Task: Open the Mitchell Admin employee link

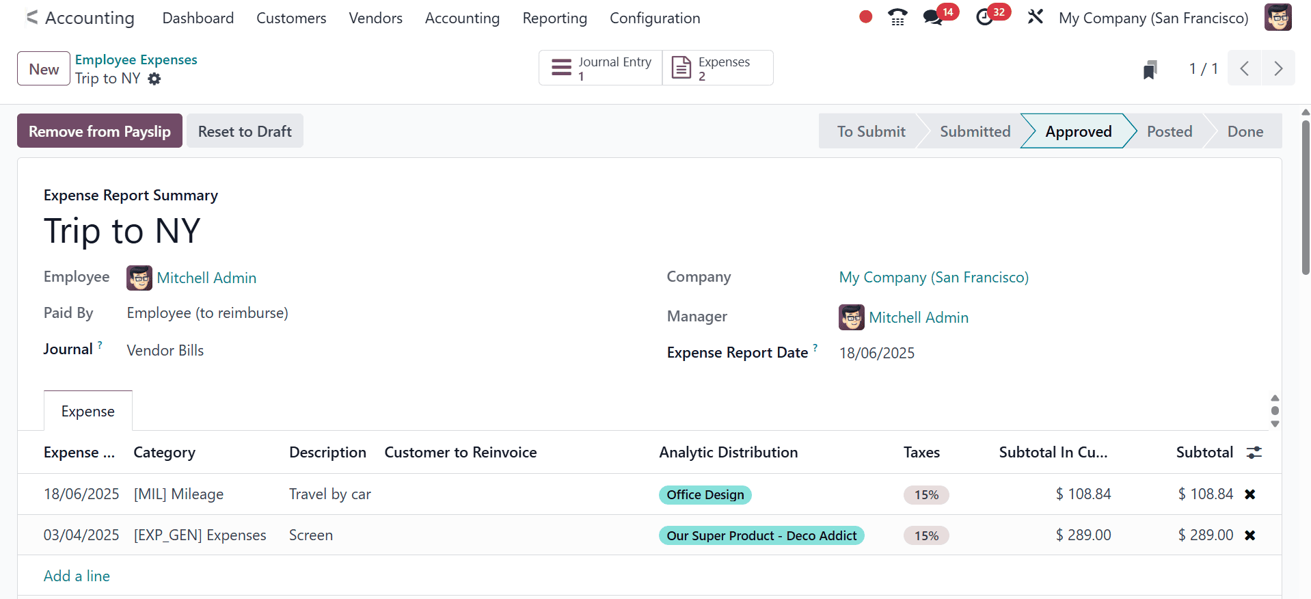Action: [206, 278]
